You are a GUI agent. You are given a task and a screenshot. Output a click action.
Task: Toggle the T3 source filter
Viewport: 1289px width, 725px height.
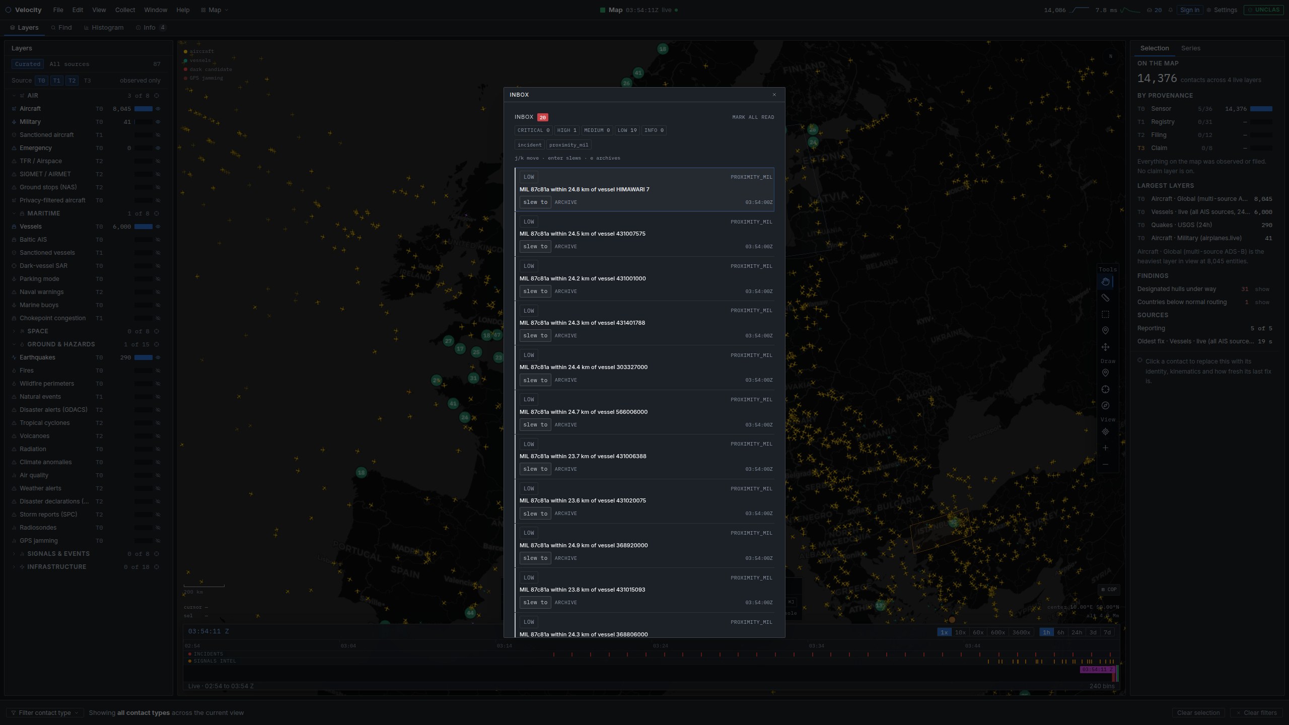[x=87, y=81]
